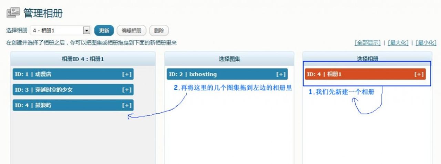Click the album manager icon beside the title
441x164 pixels.
point(13,13)
